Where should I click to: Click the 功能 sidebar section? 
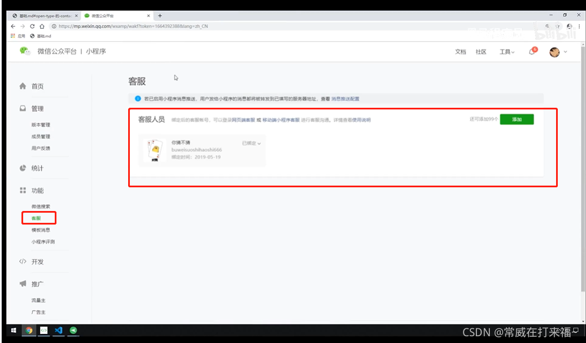[37, 191]
